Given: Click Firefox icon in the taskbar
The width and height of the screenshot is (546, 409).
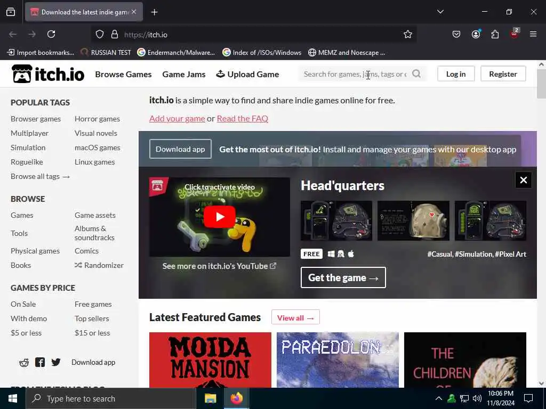Looking at the screenshot, I should [236, 398].
